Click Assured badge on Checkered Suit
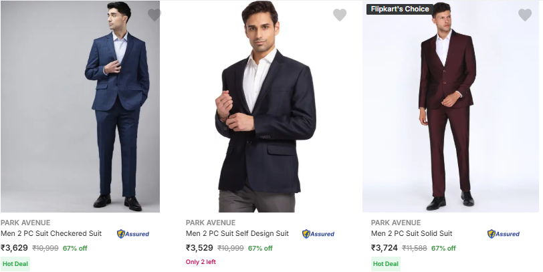 coord(133,234)
